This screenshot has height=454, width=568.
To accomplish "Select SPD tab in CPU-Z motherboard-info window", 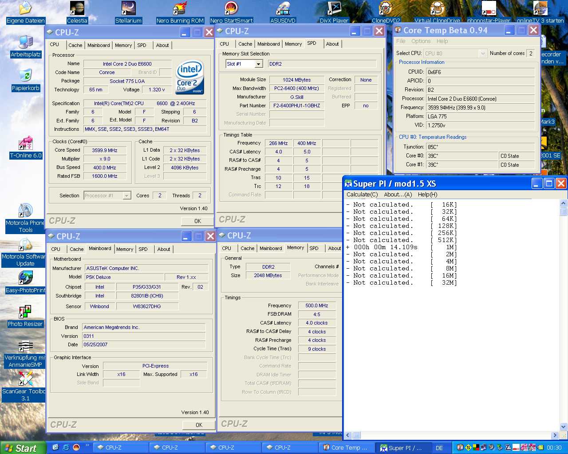I will pyautogui.click(x=143, y=249).
